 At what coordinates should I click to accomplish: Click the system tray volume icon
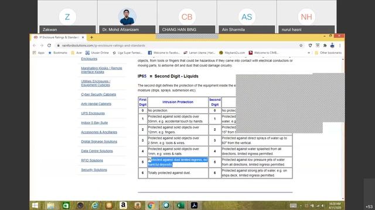pyautogui.click(x=323, y=206)
